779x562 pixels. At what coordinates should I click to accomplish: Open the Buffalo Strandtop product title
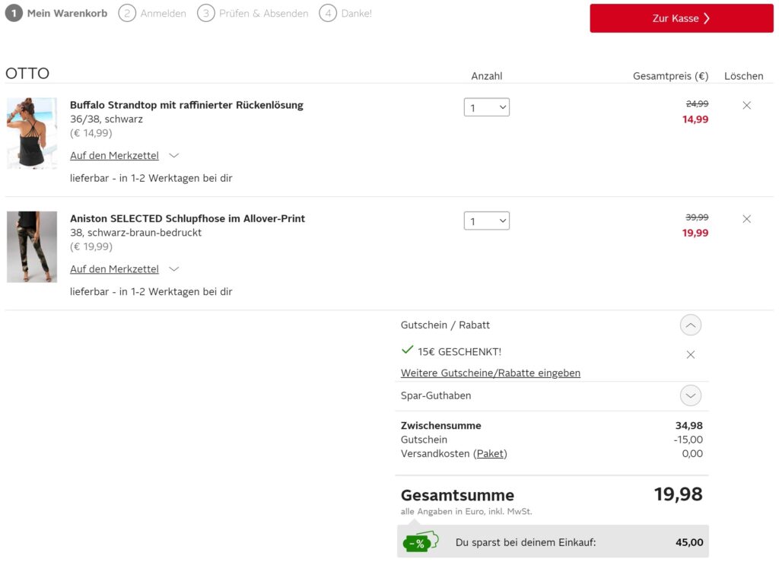click(186, 105)
